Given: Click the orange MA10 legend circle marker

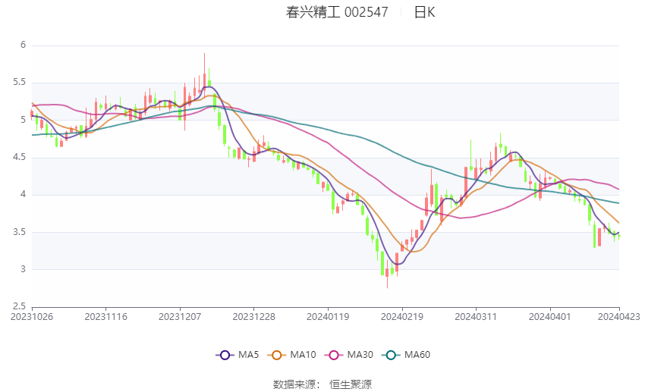Looking at the screenshot, I should [x=277, y=354].
